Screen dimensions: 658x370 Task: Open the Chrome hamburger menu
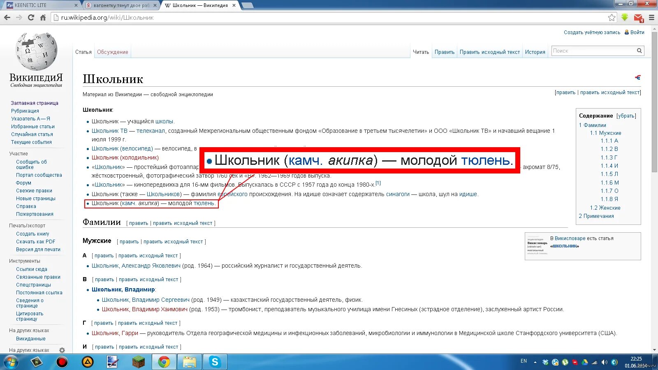pos(651,18)
